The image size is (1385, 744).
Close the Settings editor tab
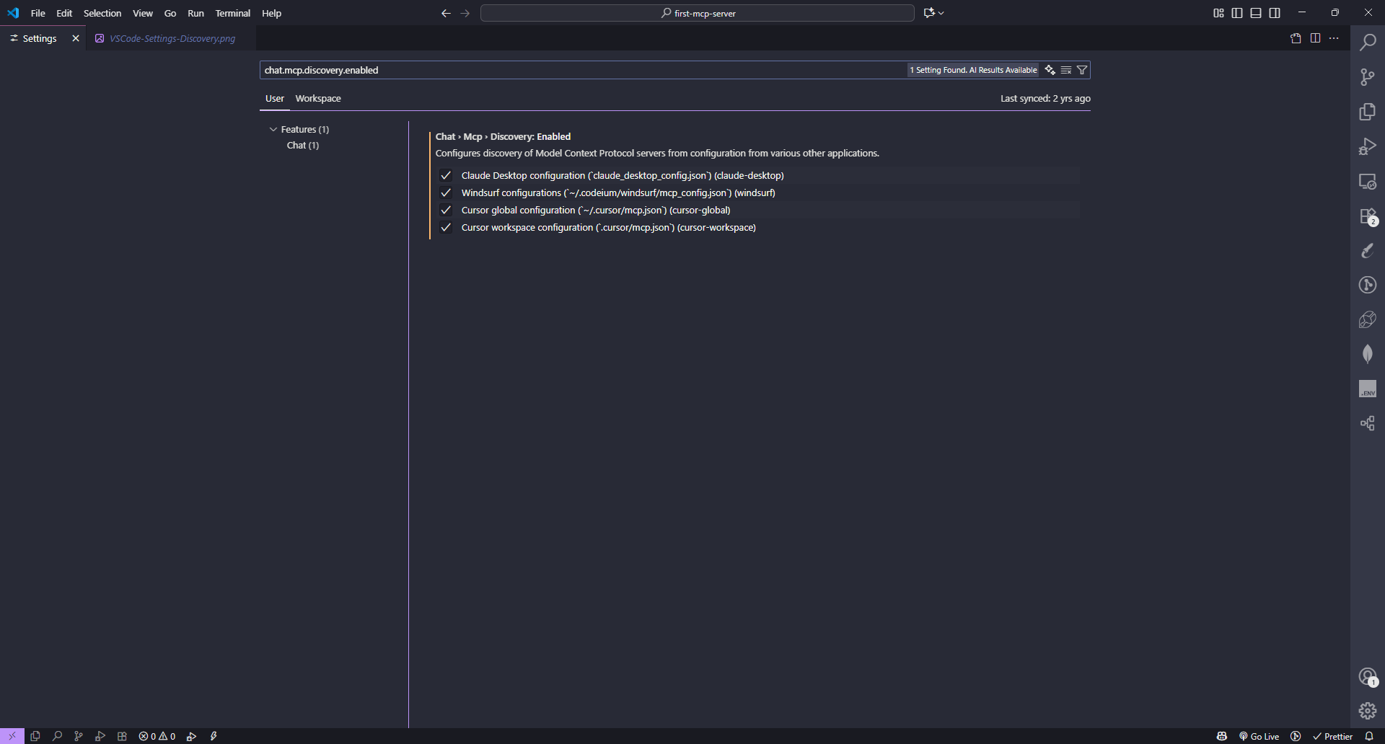coord(76,38)
